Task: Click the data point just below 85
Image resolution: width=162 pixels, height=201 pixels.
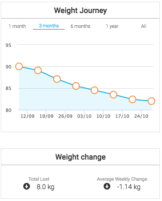Action: [x=94, y=90]
